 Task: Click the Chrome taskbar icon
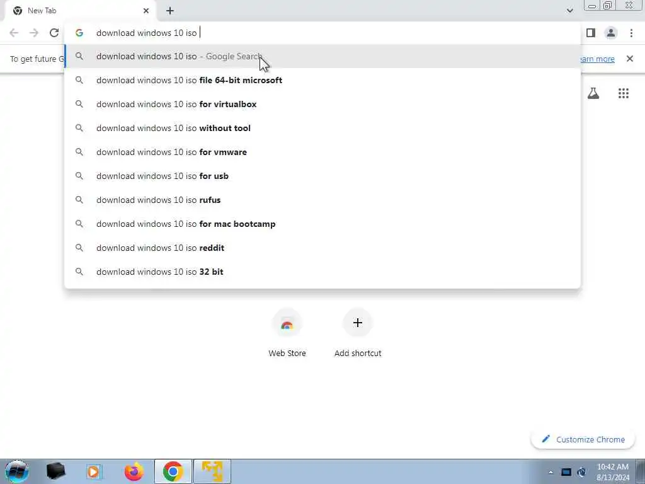[173, 471]
